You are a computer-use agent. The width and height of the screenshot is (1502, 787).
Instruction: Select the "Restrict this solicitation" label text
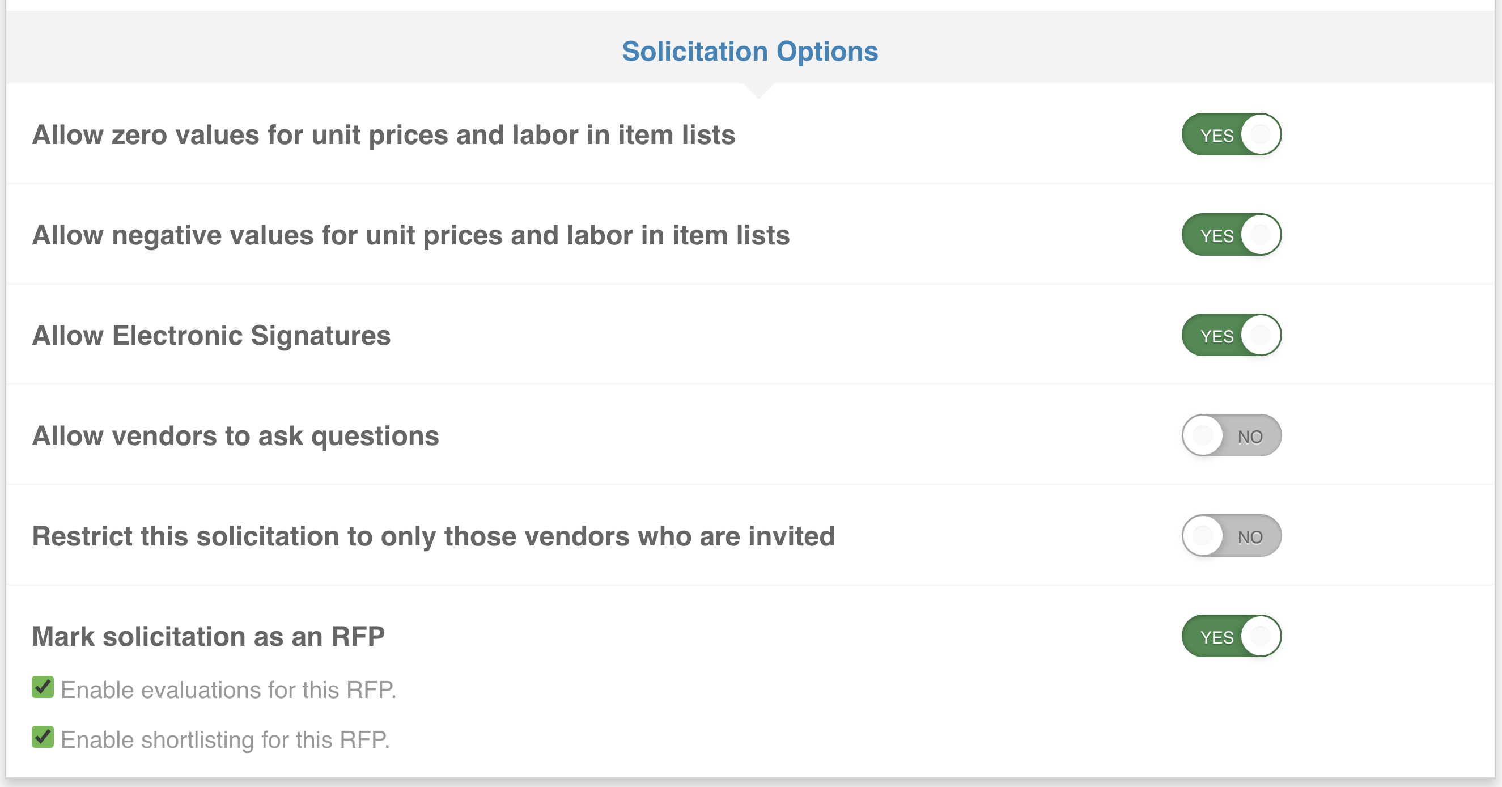point(433,536)
